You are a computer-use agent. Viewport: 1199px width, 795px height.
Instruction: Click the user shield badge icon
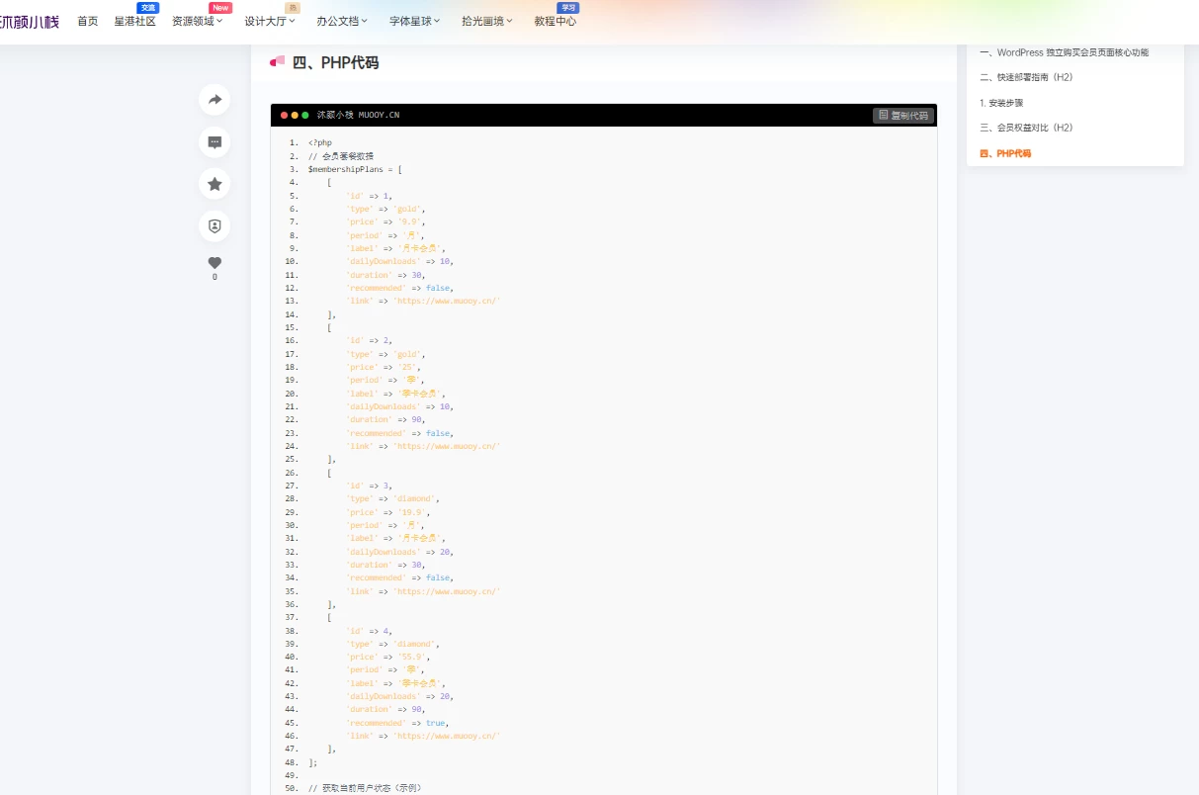tap(214, 225)
